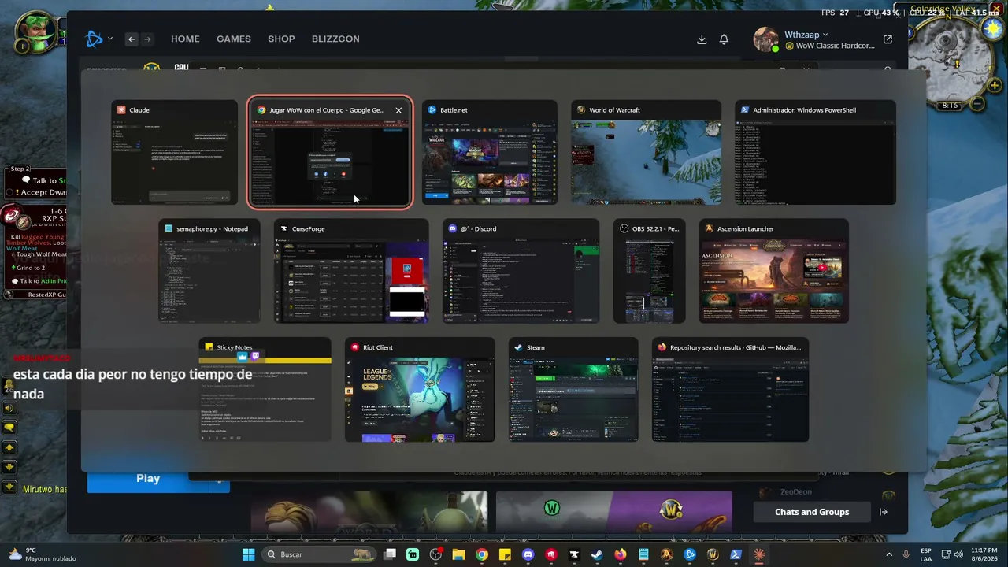Viewport: 1008px width, 567px height.
Task: Open Ascension Launcher from the taskbar
Action: point(666,554)
